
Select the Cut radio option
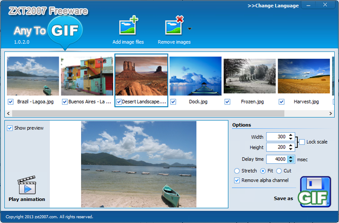pyautogui.click(x=279, y=171)
